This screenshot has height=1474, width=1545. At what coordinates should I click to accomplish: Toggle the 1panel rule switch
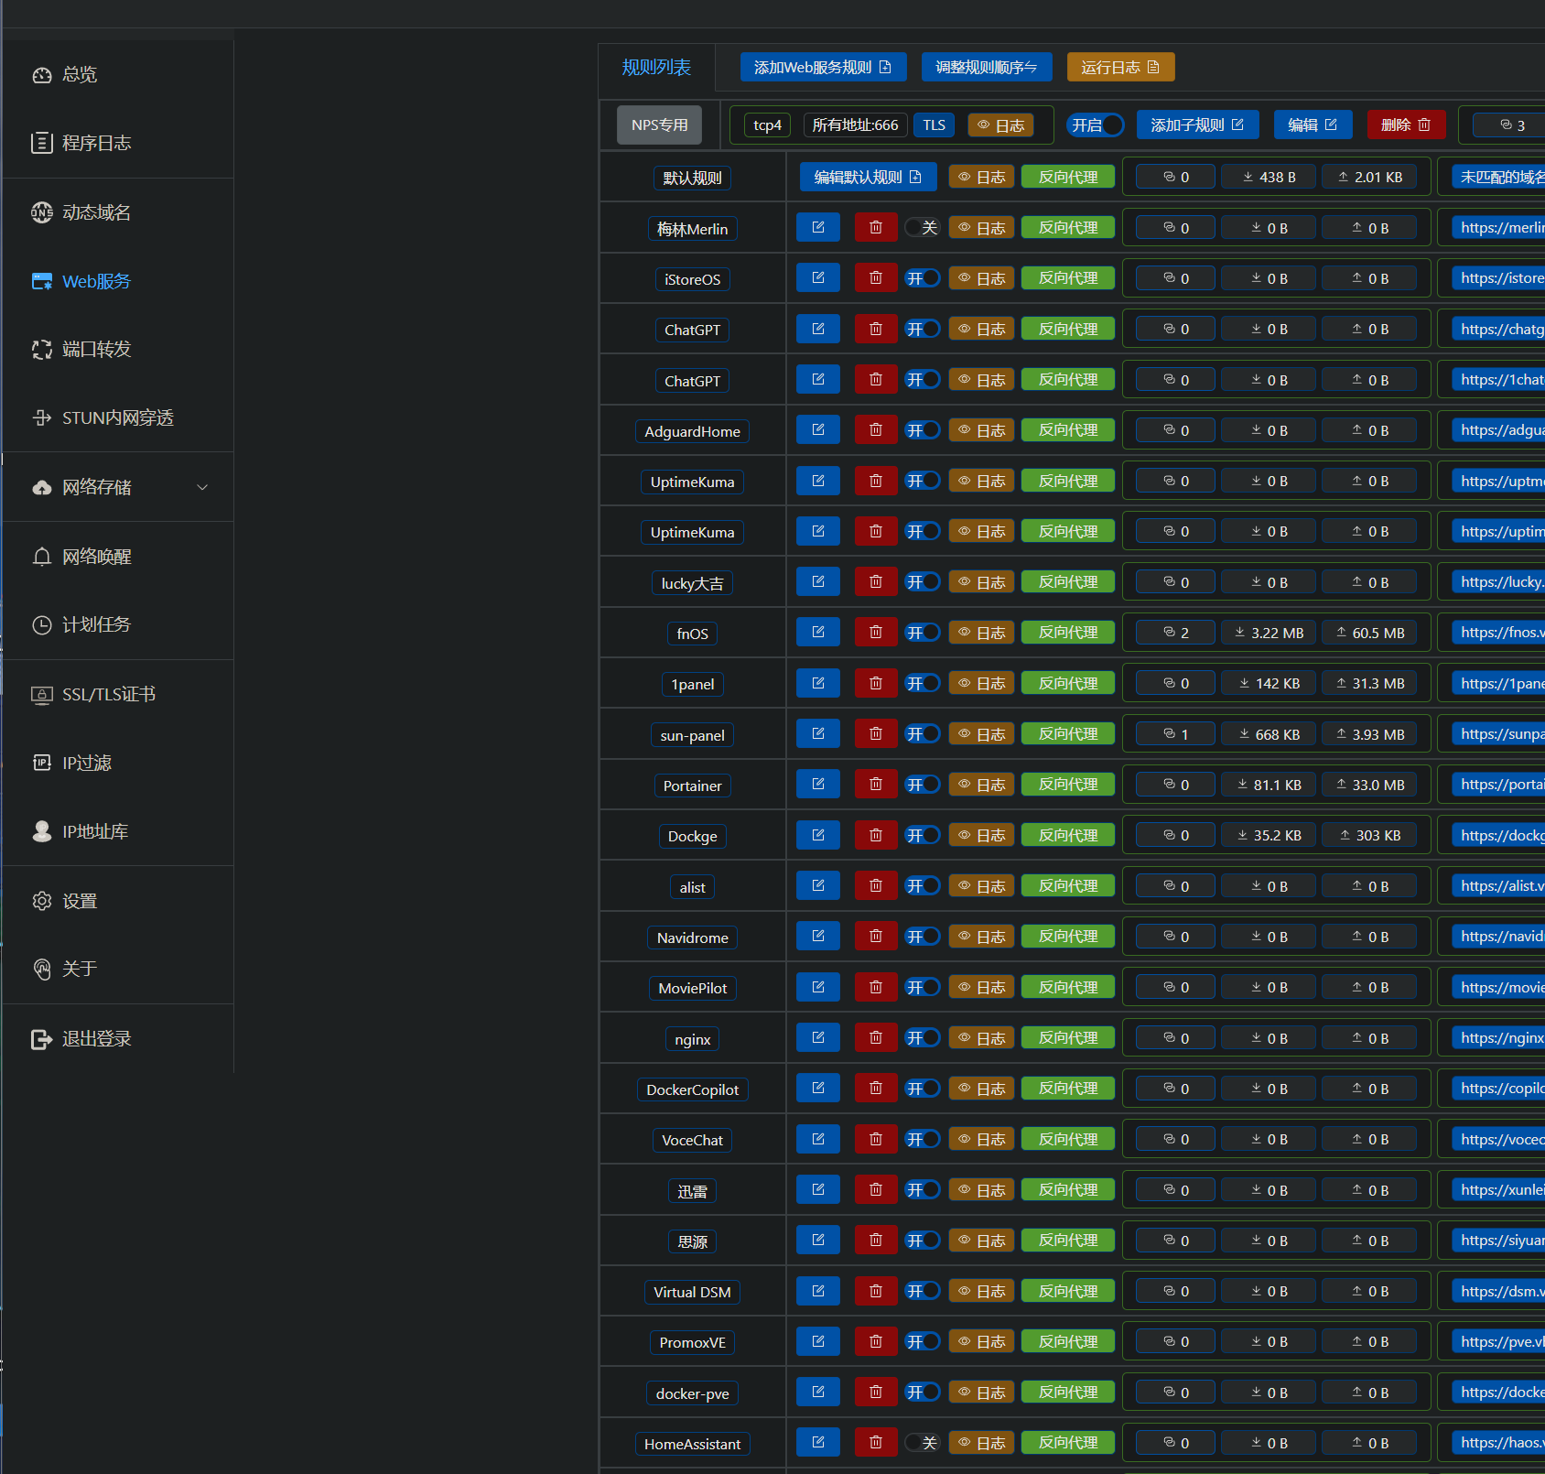coord(922,683)
